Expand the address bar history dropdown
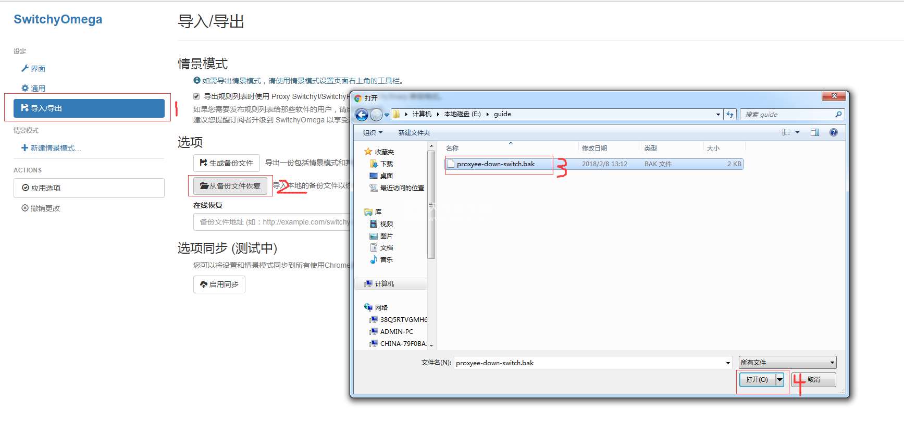Viewport: 904px width, 423px height. pos(718,115)
